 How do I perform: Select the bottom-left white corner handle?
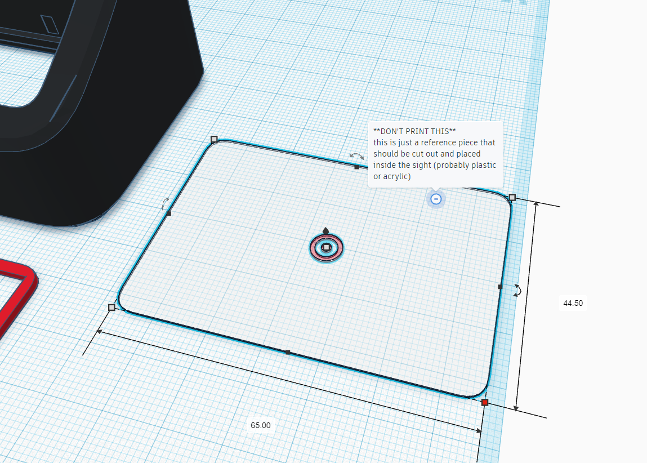[x=111, y=308]
